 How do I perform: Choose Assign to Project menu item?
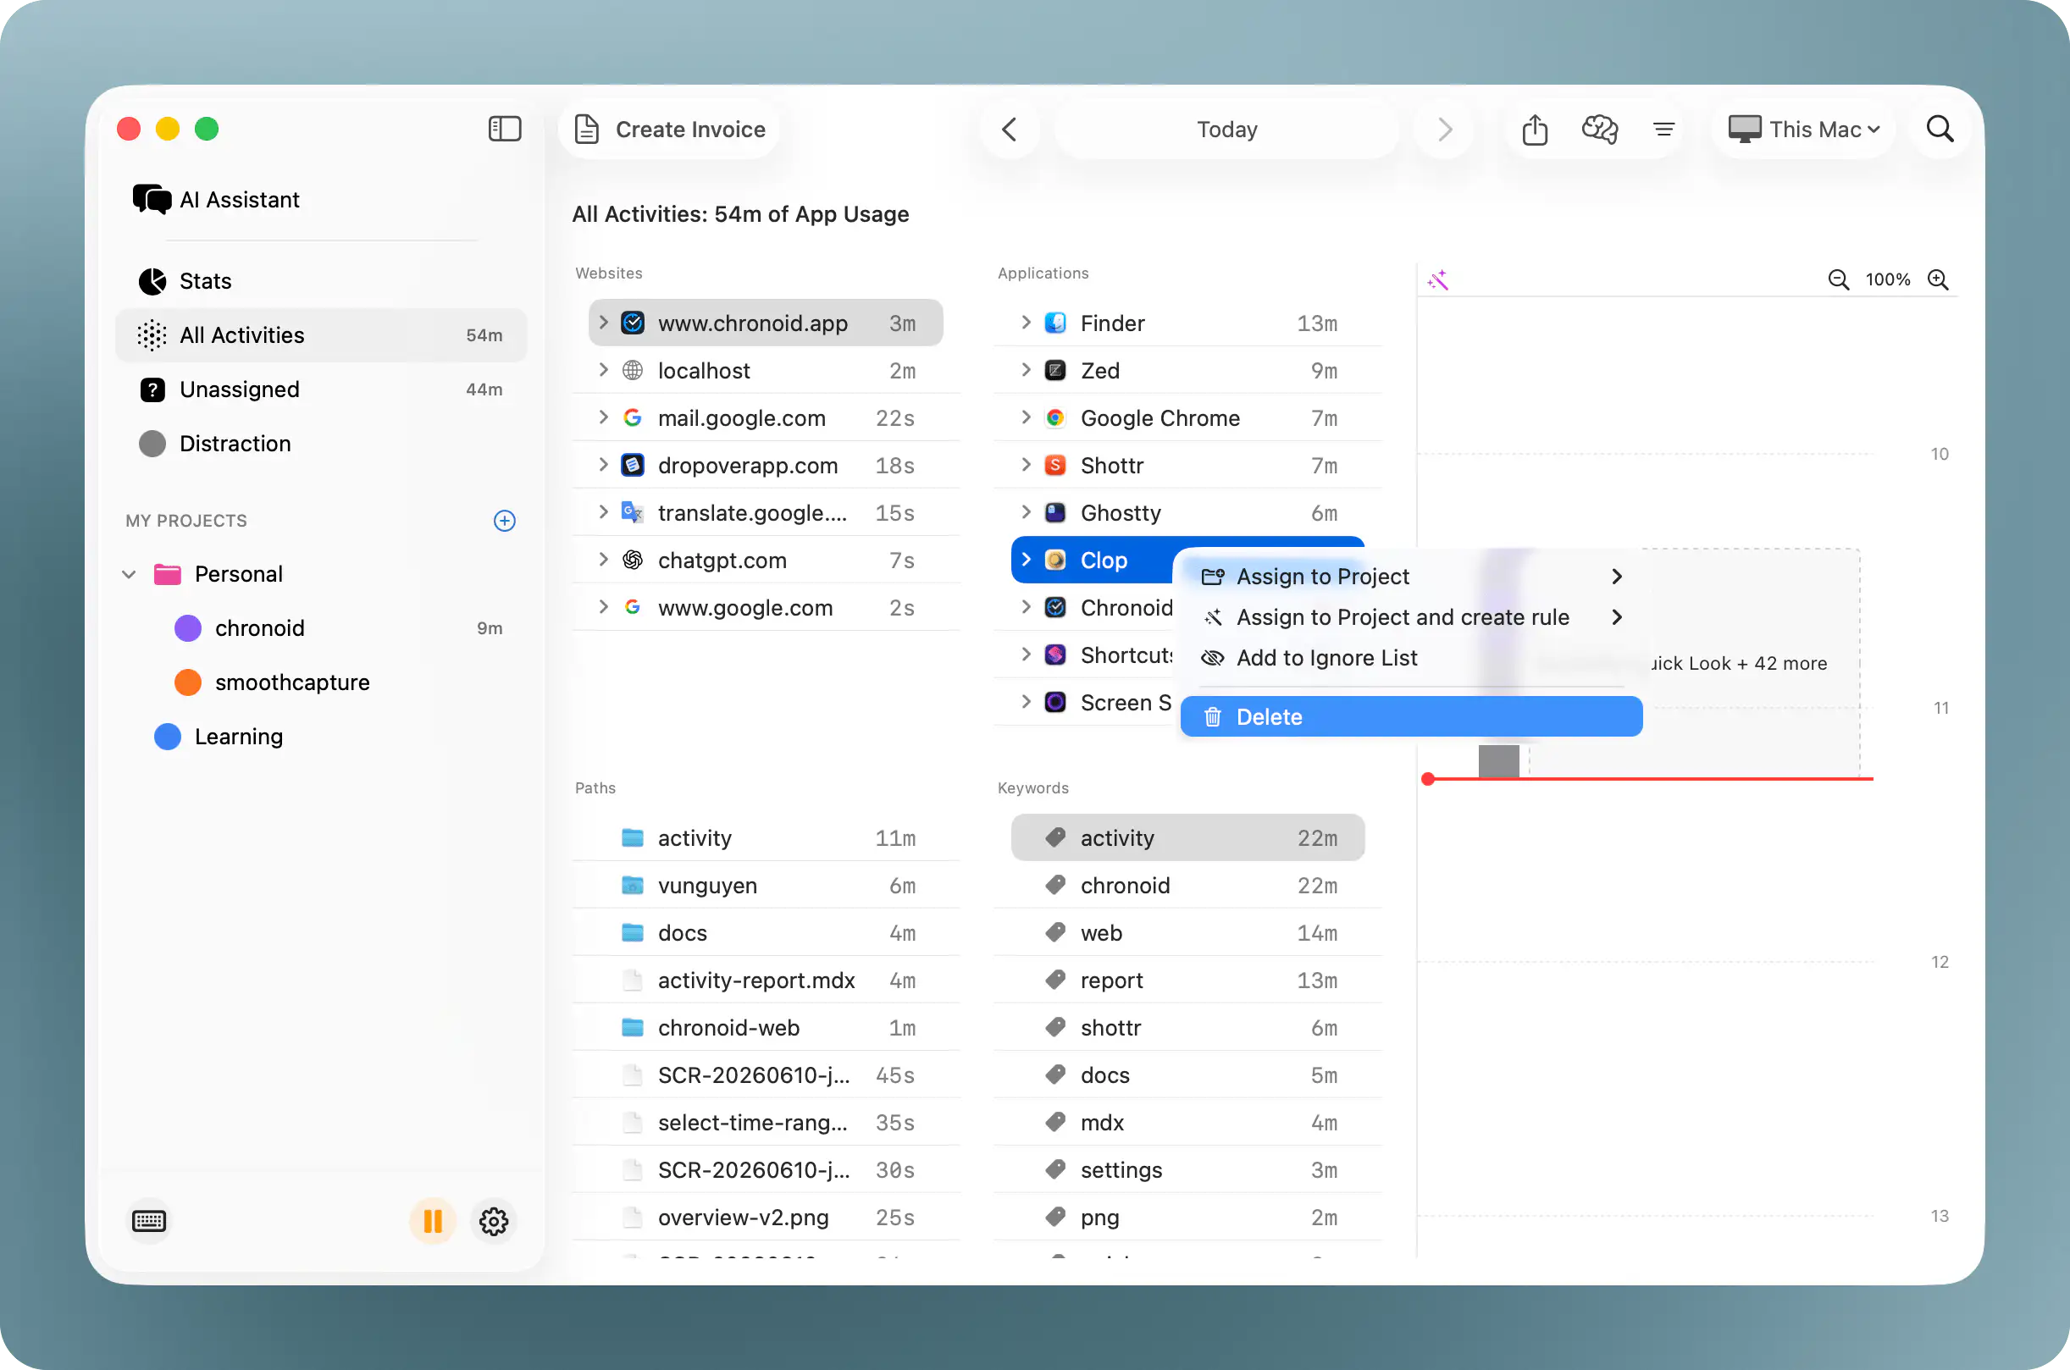(x=1411, y=577)
